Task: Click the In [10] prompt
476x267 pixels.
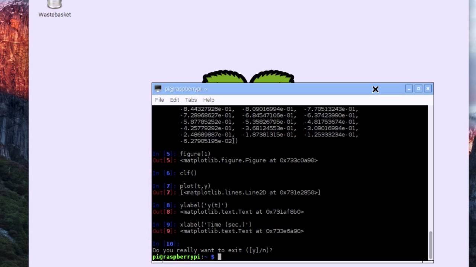Action: pyautogui.click(x=166, y=244)
